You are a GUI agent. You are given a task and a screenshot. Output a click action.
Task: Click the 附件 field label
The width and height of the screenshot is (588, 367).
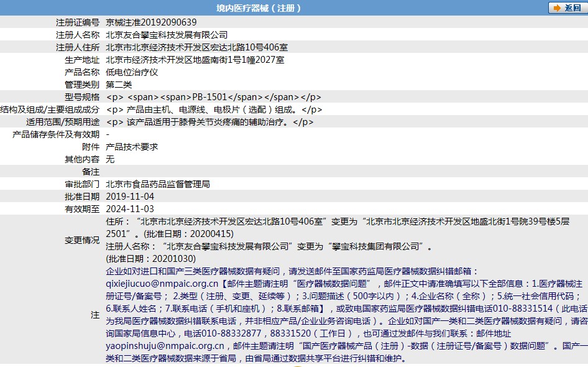(91, 147)
